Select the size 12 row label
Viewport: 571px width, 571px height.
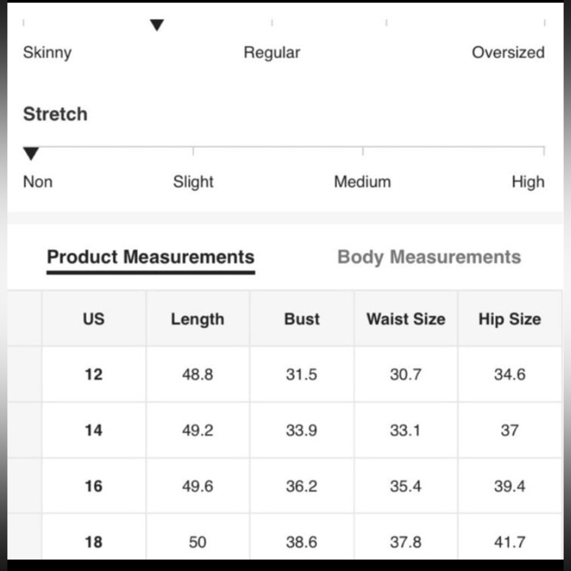click(94, 375)
